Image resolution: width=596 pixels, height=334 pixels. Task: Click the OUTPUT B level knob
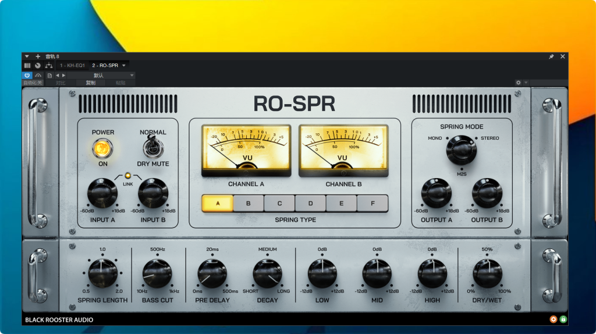tap(487, 193)
